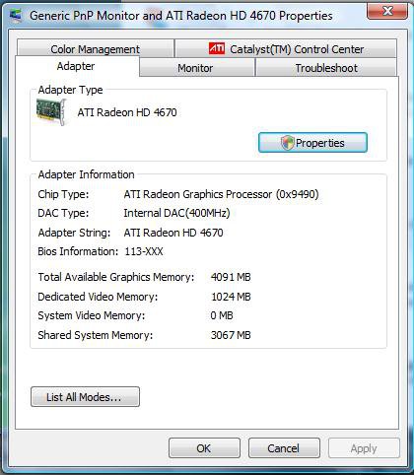The image size is (414, 475).
Task: Open adapter Properties button
Action: coord(312,143)
